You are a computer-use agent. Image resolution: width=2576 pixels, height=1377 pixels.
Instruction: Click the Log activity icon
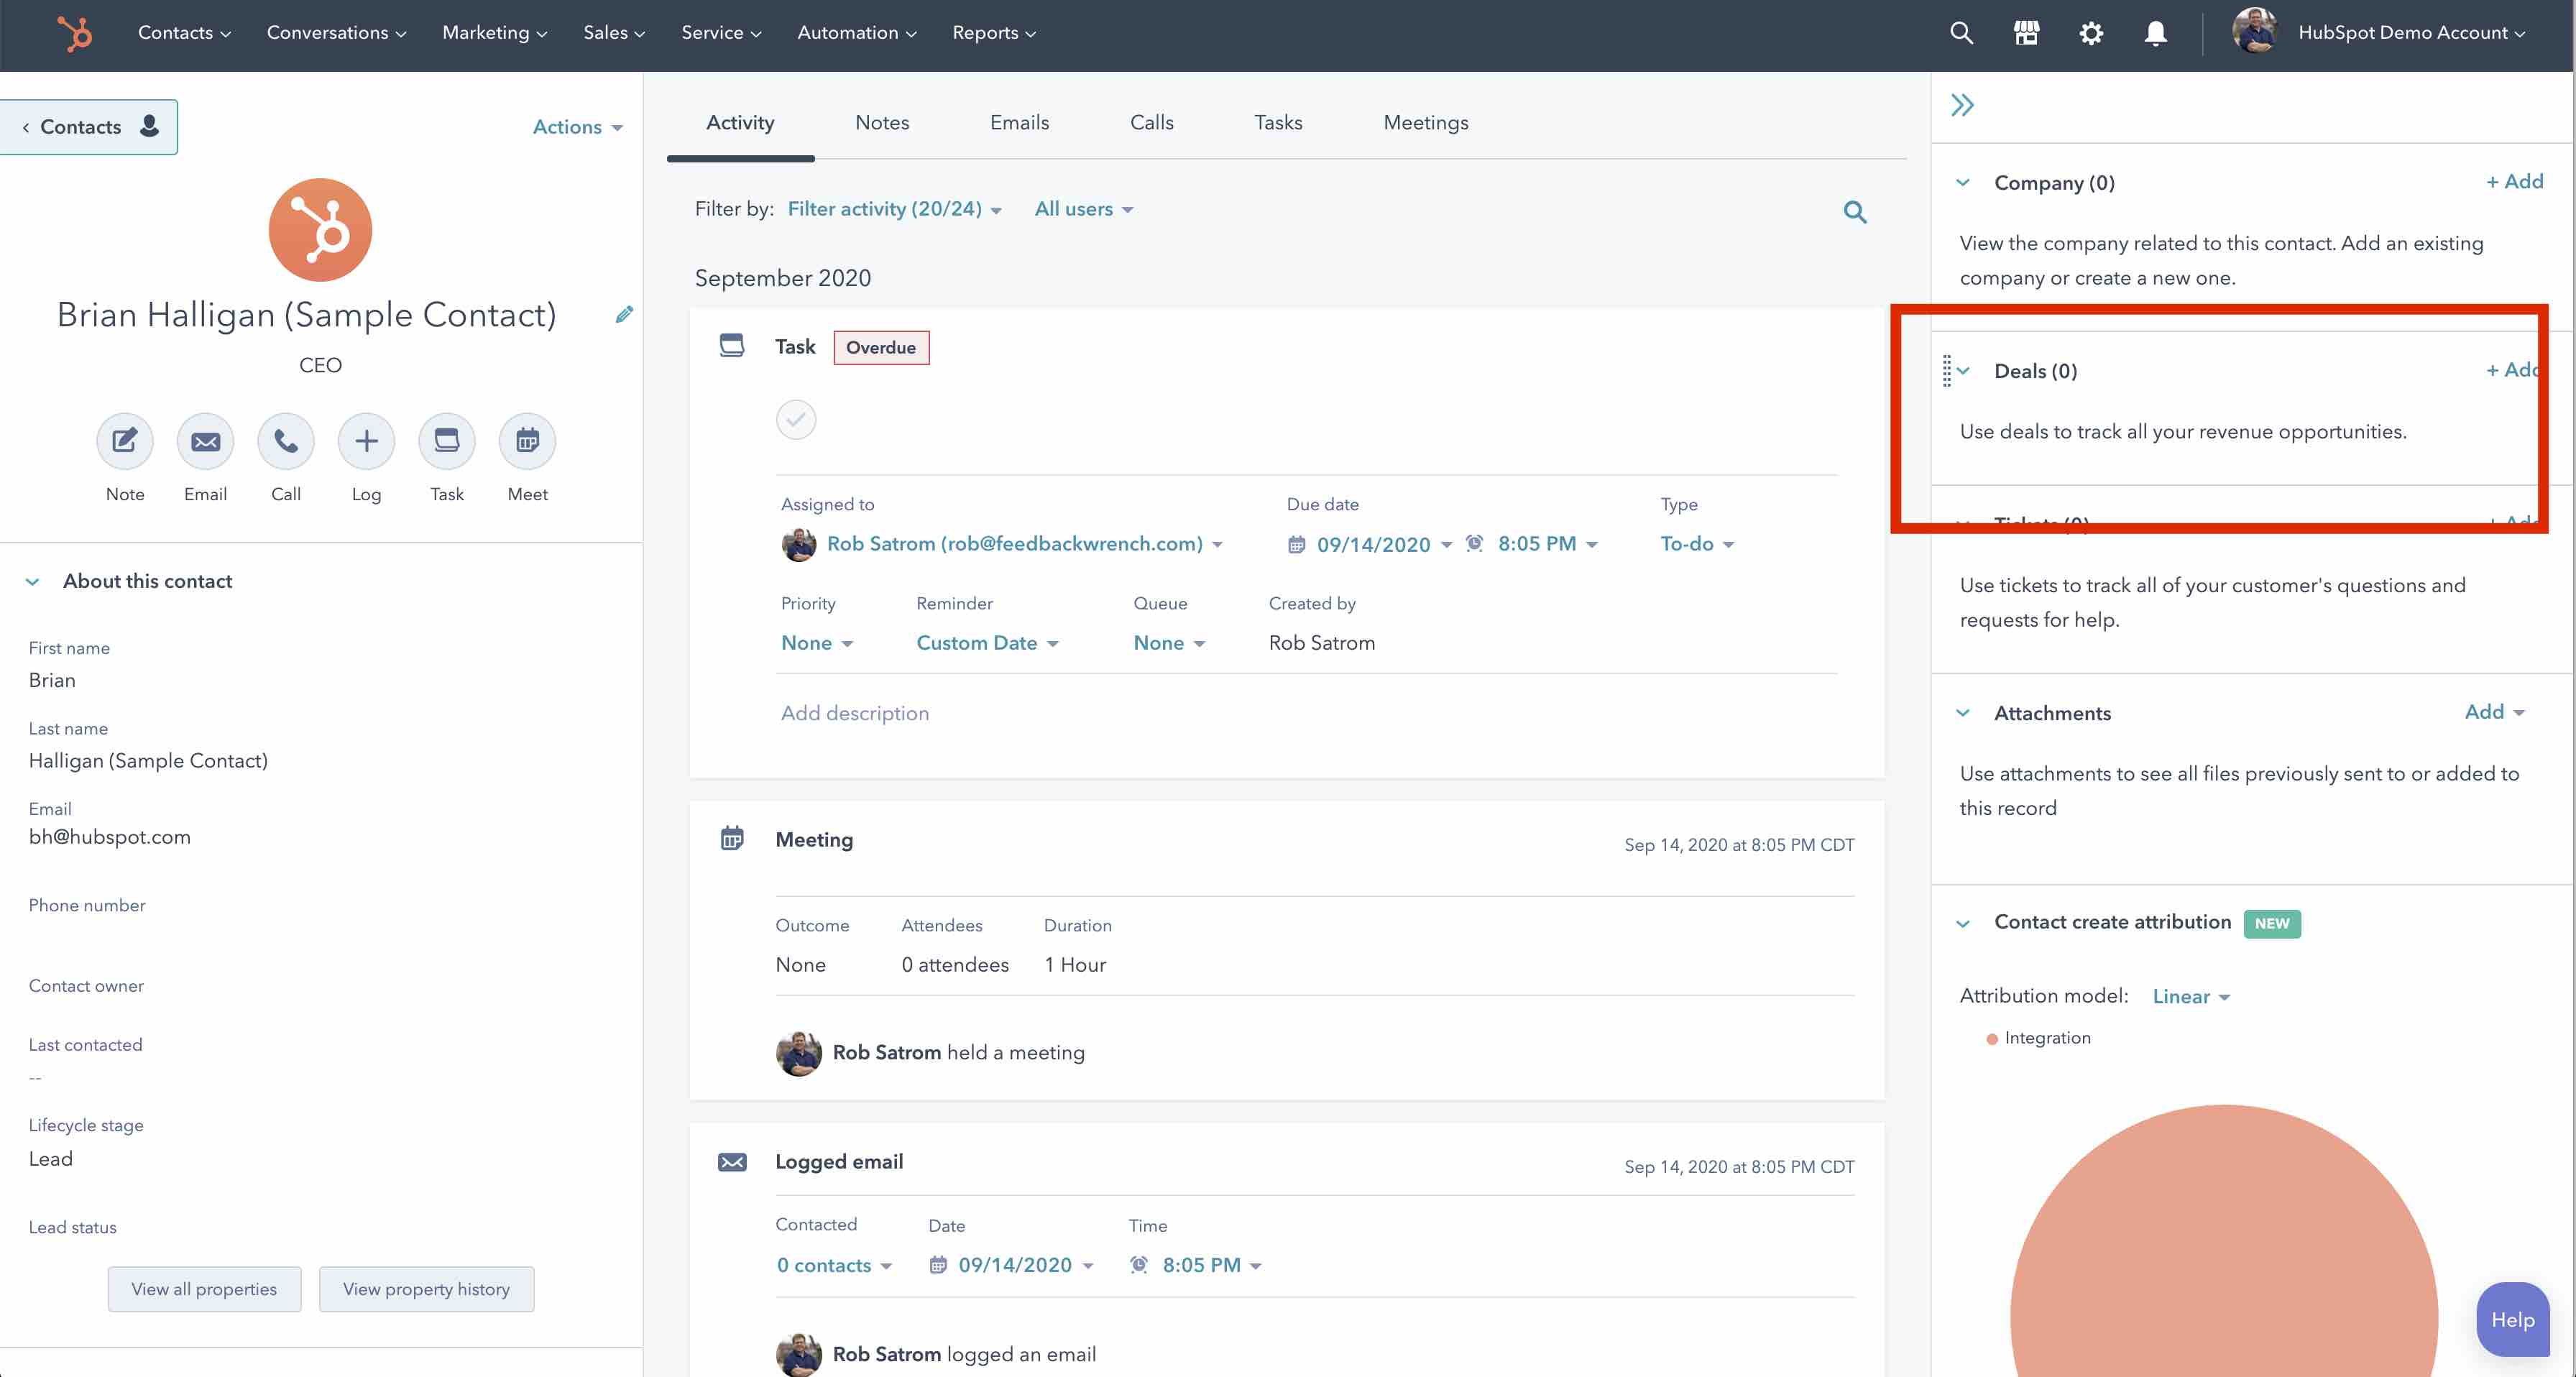pyautogui.click(x=366, y=440)
